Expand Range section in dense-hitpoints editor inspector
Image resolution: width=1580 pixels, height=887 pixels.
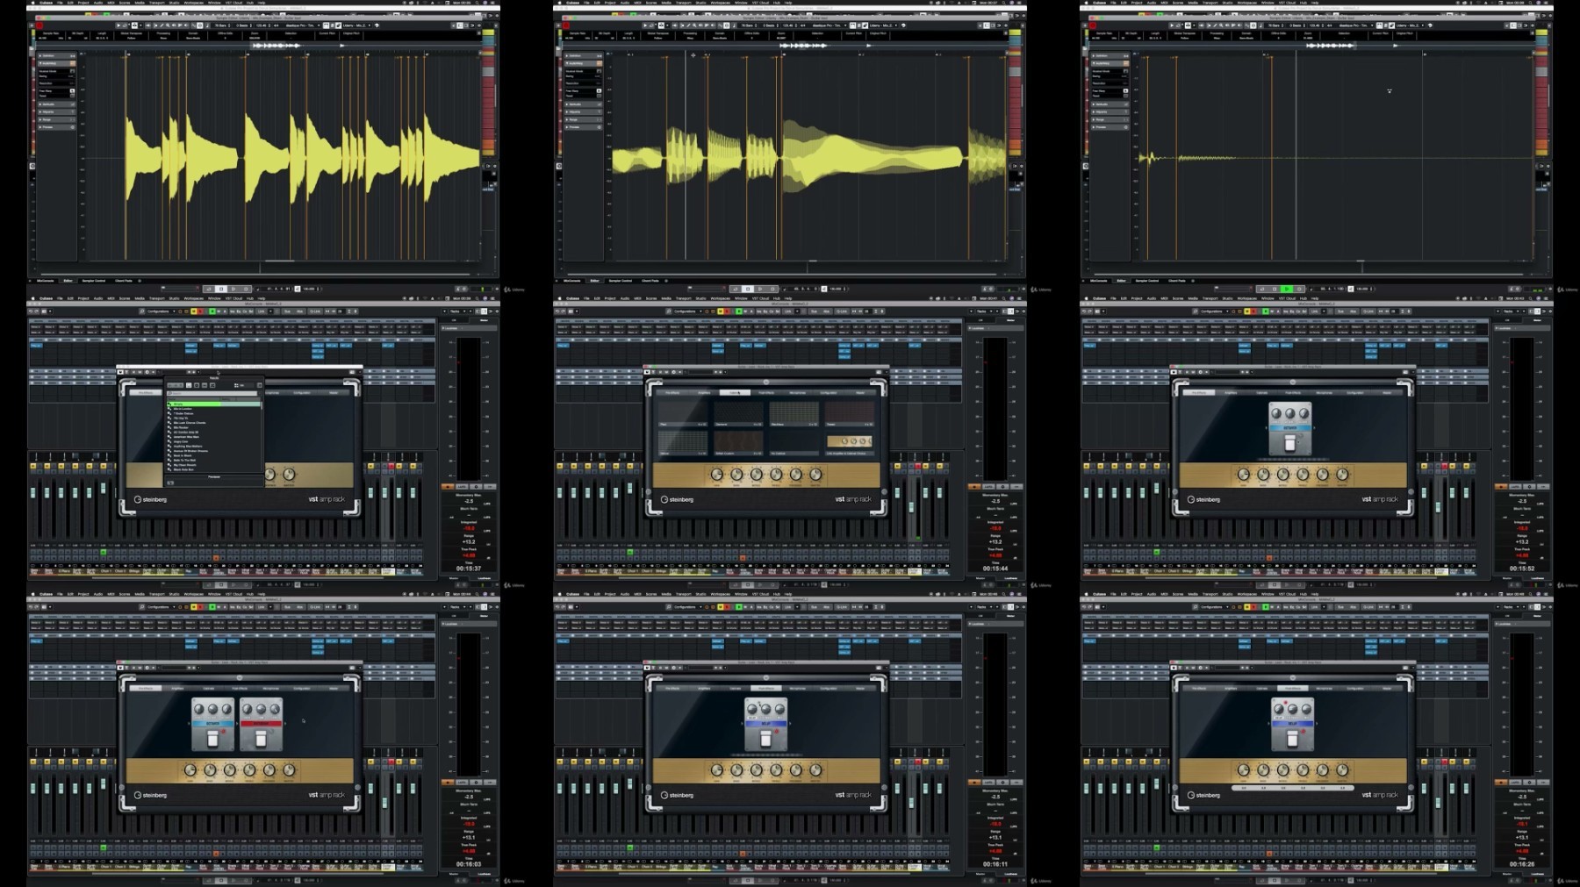[x=56, y=119]
